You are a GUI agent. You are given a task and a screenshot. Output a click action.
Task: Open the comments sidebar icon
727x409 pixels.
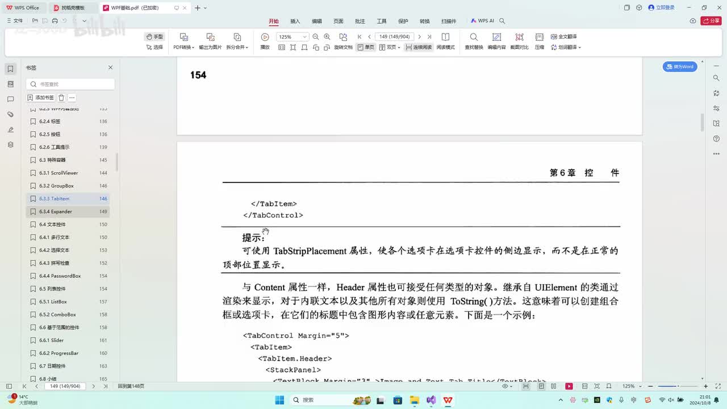10,99
